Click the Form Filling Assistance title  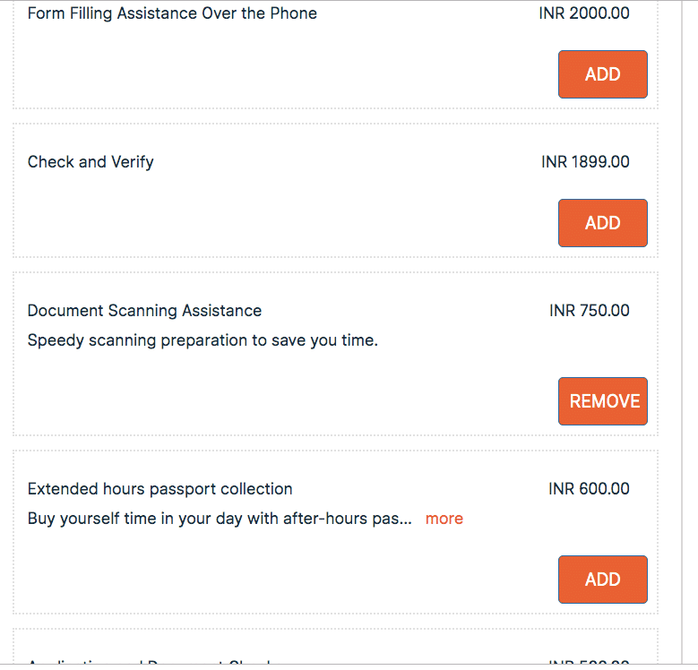pos(172,13)
